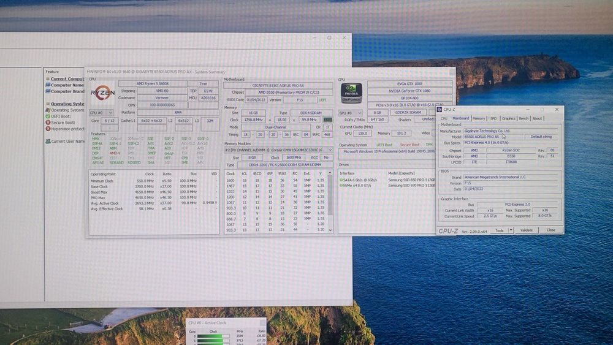Click the Microsoft Windows 10 Professional OS field
This screenshot has height=345, width=613.
click(x=387, y=151)
